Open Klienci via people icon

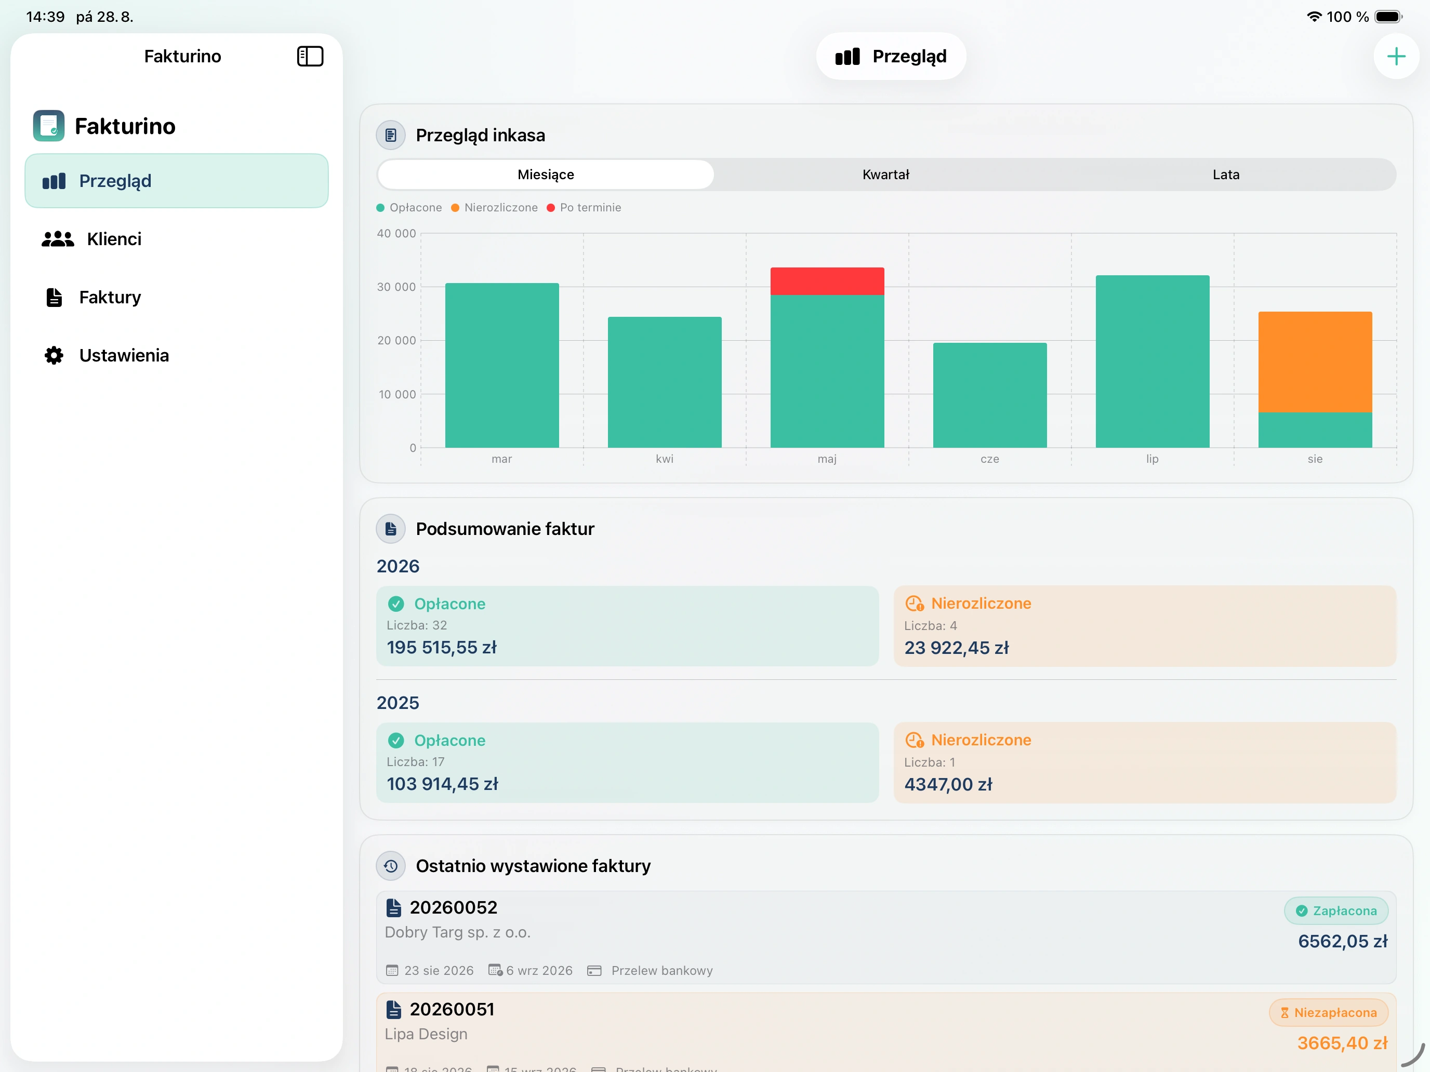(x=58, y=239)
